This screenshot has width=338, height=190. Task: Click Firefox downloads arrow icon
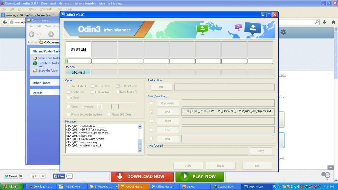(x=325, y=22)
